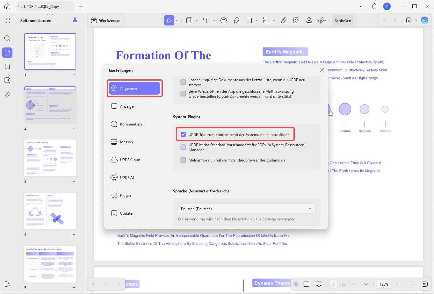Toggle 'Lösche ungültige Dokumente' checkbox
Viewport: 434px width, 294px height.
point(183,82)
